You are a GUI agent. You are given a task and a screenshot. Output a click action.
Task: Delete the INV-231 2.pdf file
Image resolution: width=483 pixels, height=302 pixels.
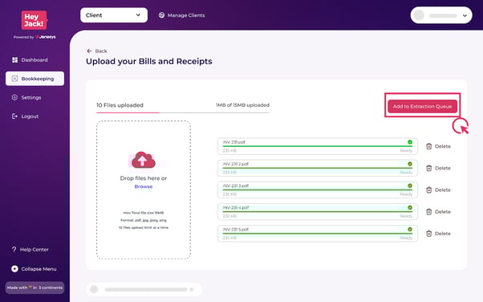[x=438, y=168]
